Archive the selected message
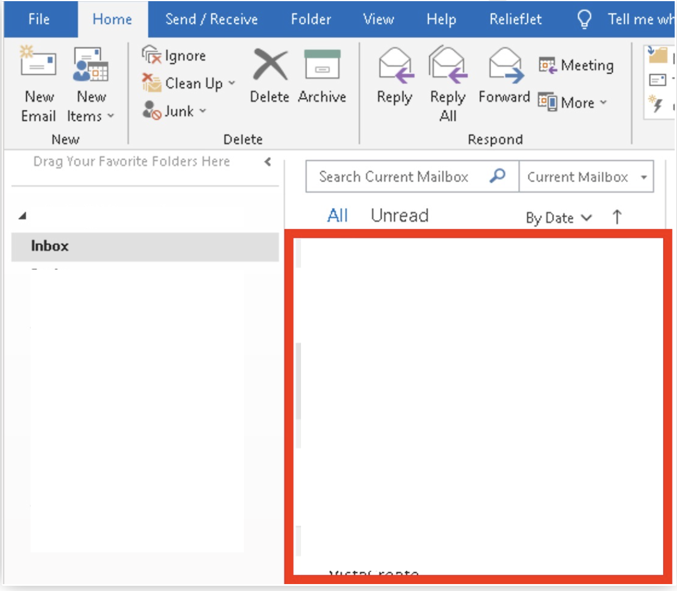 [322, 65]
